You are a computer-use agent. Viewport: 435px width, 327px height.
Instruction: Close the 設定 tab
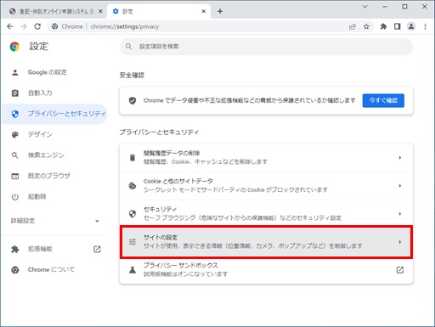click(204, 11)
